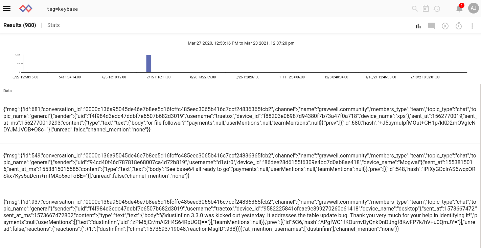The image size is (481, 248).
Task: Click the search magnifier icon
Action: coord(415,9)
